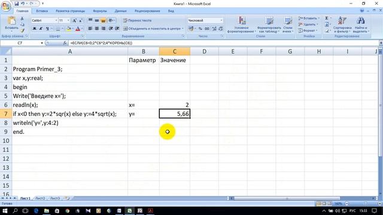The width and height of the screenshot is (383, 215).
Task: Open Условное форматирование menu
Action: click(242, 24)
